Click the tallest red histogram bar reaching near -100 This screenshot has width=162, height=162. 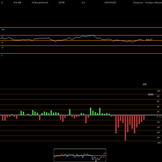(125, 128)
